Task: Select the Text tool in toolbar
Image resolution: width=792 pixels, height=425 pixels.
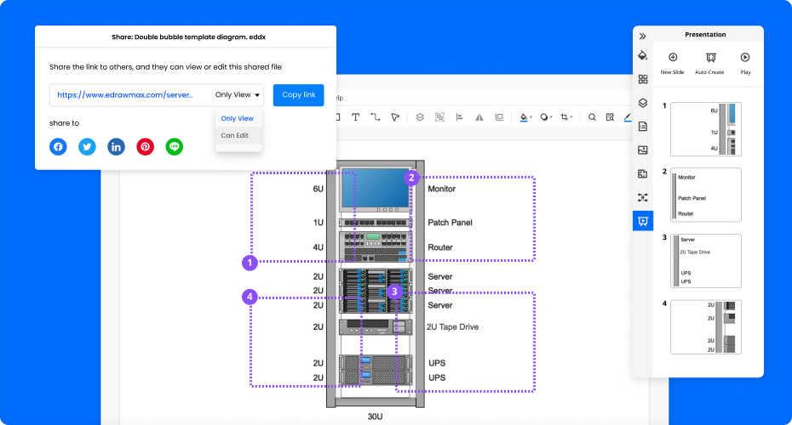Action: 355,117
